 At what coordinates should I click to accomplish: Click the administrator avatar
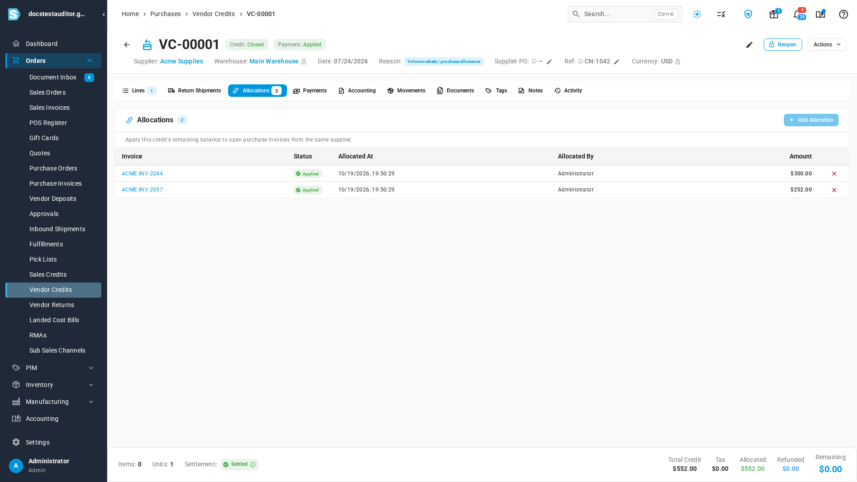click(x=16, y=466)
